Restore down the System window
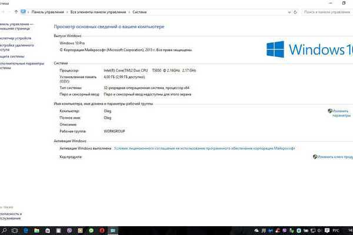 tap(344, 3)
